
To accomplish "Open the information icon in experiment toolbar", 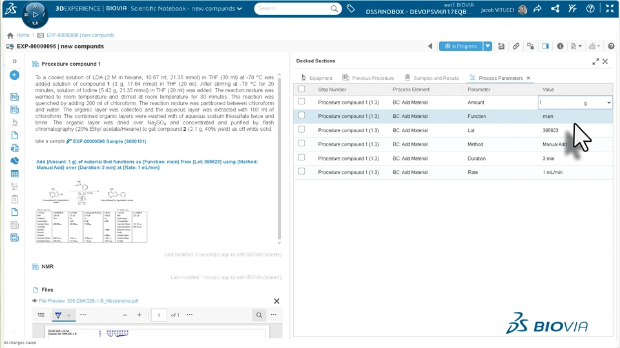I will coord(561,46).
